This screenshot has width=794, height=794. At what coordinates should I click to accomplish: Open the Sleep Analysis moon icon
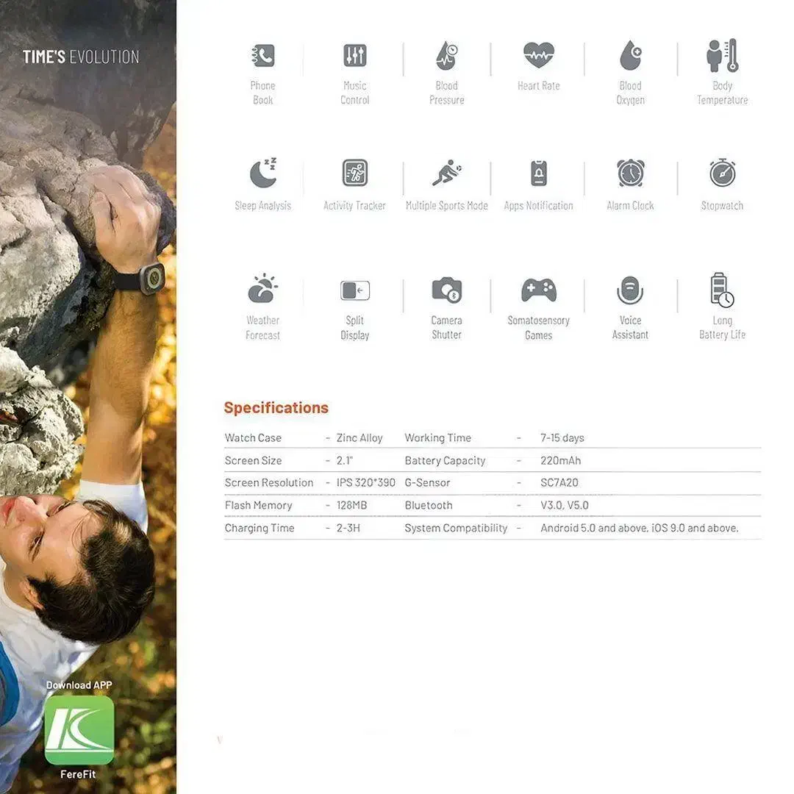click(x=262, y=174)
